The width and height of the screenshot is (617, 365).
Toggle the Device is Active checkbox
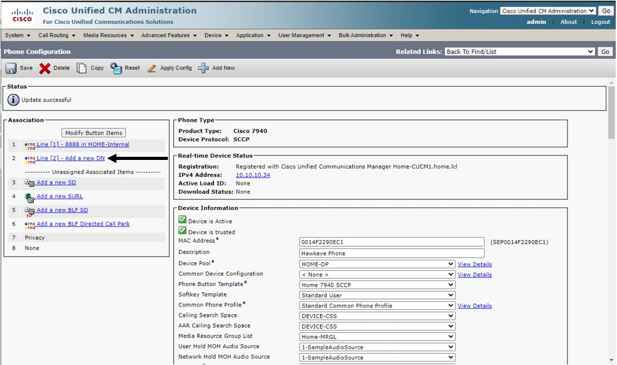tap(183, 220)
